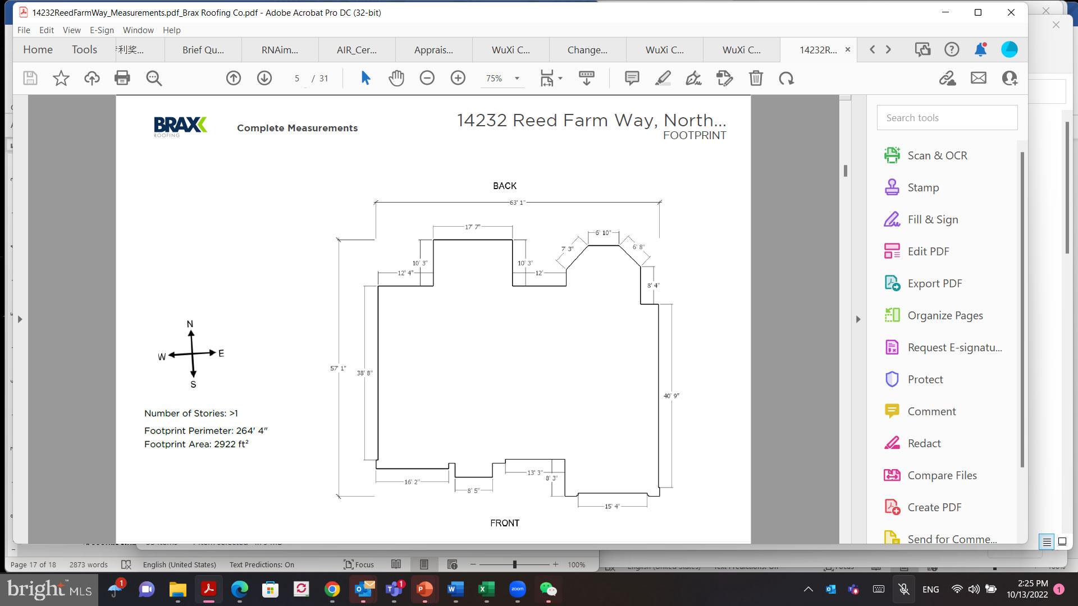The image size is (1078, 606).
Task: Open the Organize Pages tool
Action: click(945, 315)
